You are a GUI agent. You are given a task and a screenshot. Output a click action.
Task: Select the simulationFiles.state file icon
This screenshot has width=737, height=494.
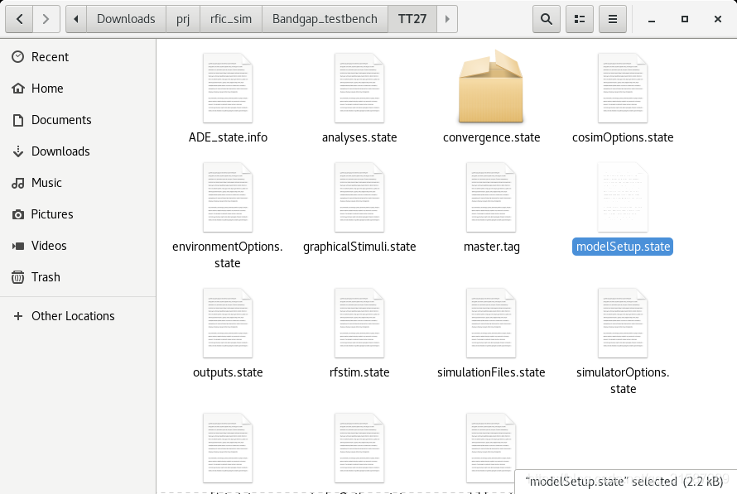tap(491, 323)
